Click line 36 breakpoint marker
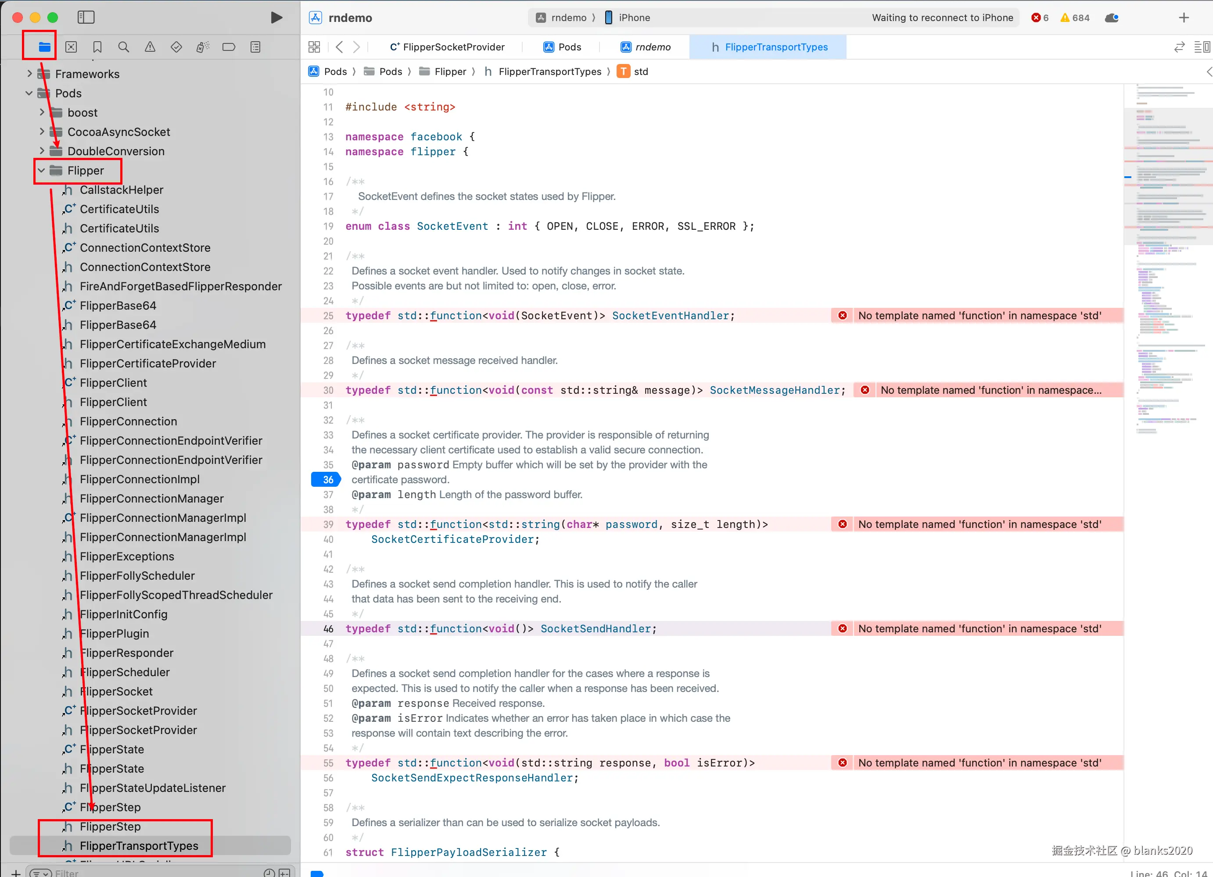Image resolution: width=1213 pixels, height=877 pixels. click(x=327, y=480)
